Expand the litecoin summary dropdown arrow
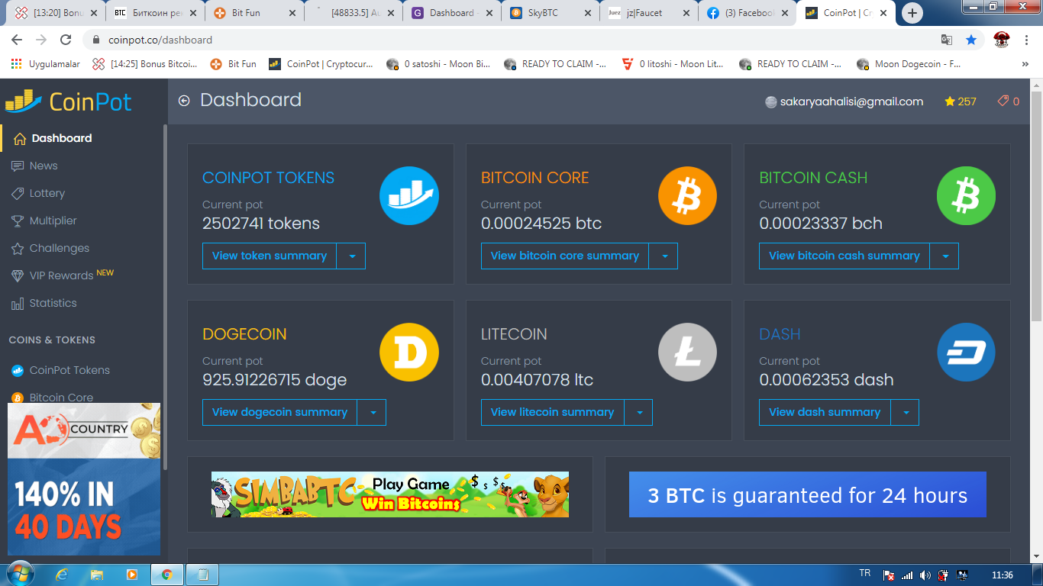 click(638, 413)
